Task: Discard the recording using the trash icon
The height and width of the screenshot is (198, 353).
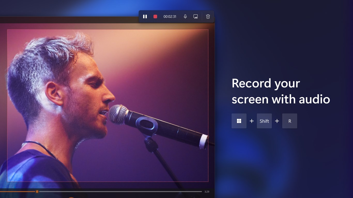Action: pos(208,16)
